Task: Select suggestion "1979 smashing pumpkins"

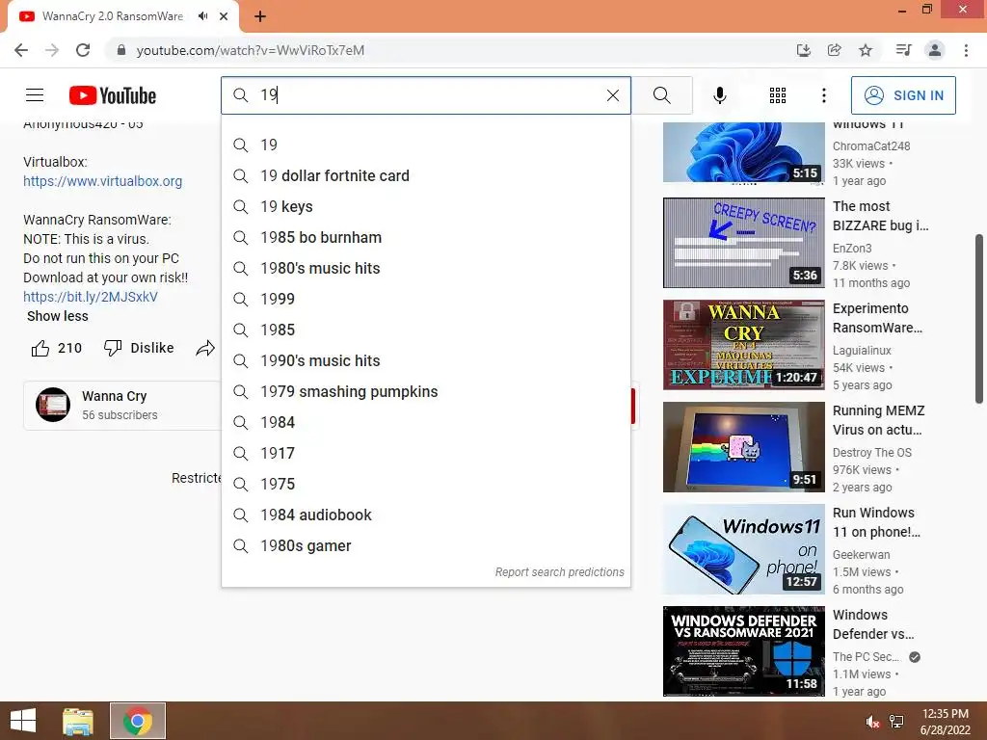Action: point(426,391)
